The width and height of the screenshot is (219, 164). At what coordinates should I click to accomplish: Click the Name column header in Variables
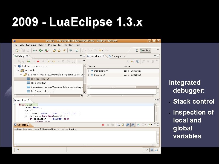[105, 66]
